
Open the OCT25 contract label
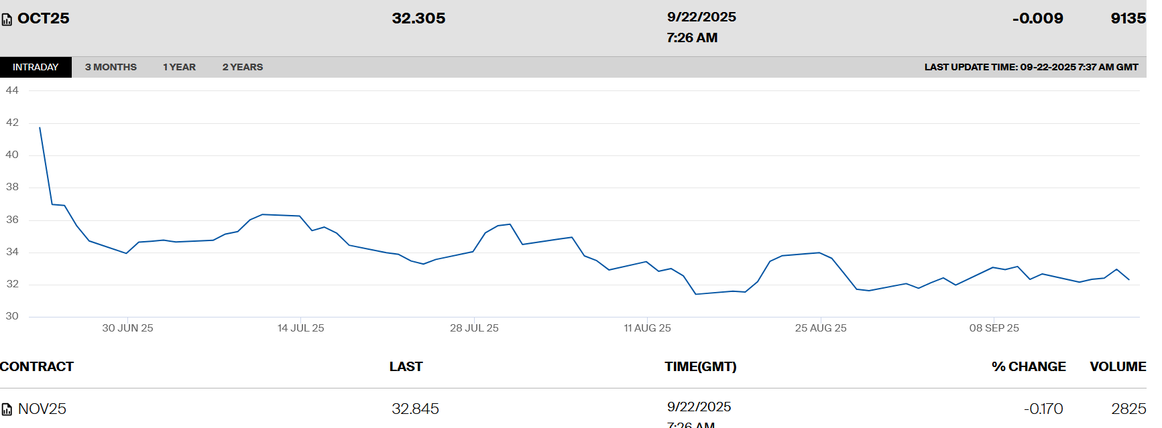(x=44, y=19)
